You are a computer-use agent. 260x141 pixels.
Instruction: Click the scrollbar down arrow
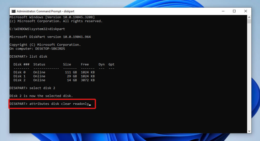tap(249, 131)
